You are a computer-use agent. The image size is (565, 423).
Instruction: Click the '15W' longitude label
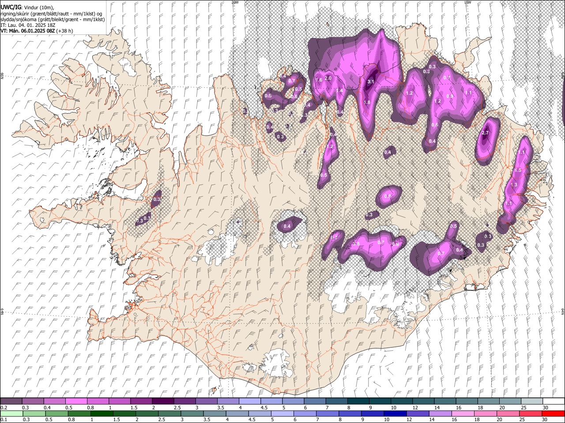[467, 2]
